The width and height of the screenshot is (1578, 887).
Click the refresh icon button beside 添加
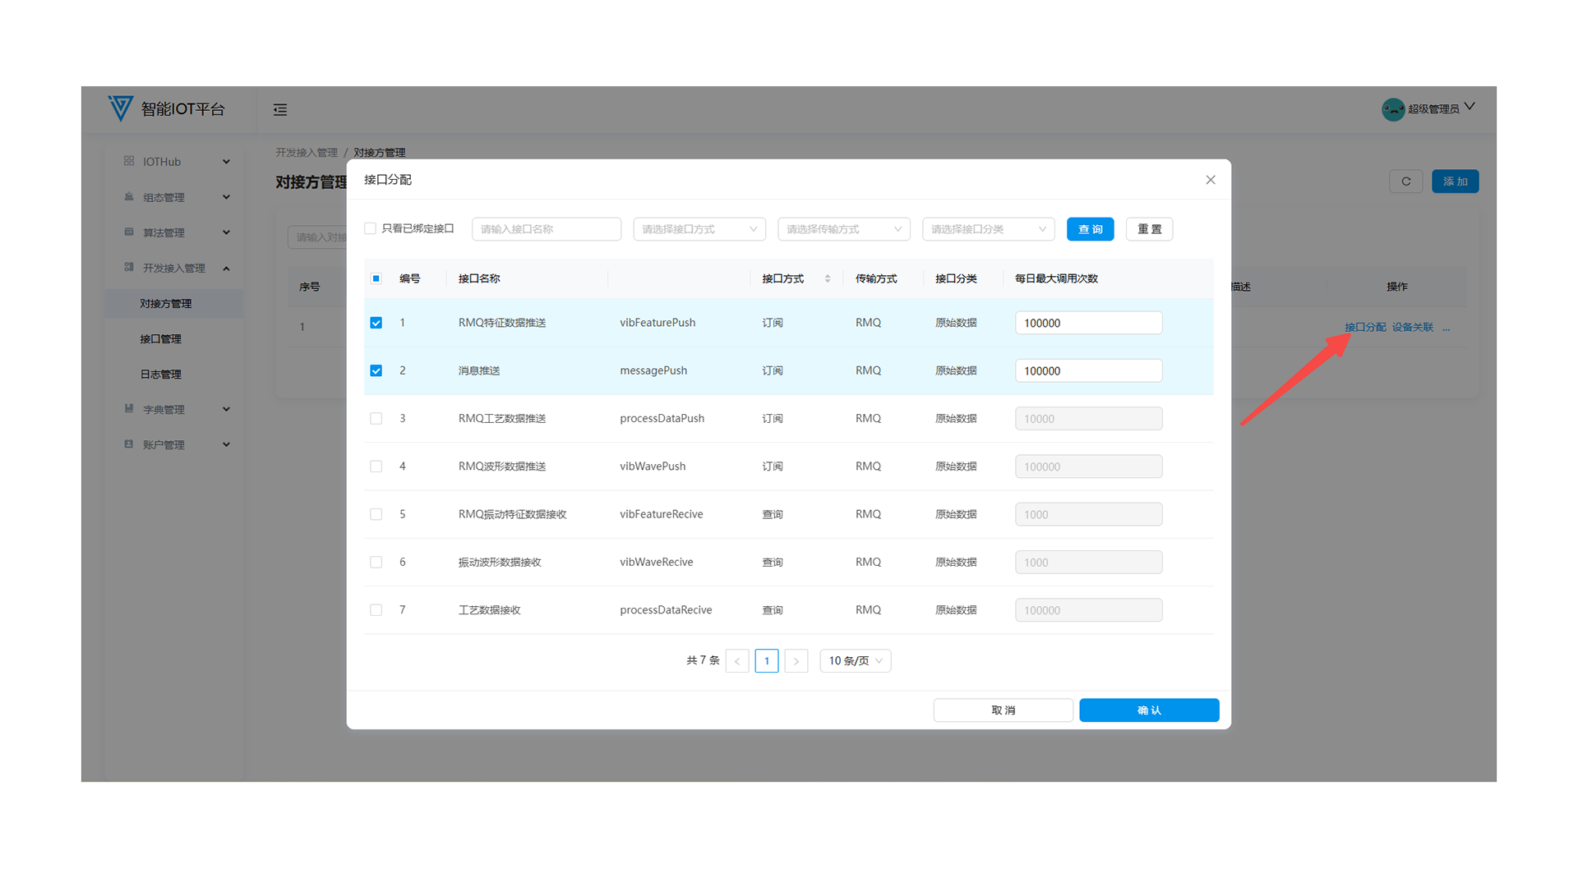[1405, 182]
